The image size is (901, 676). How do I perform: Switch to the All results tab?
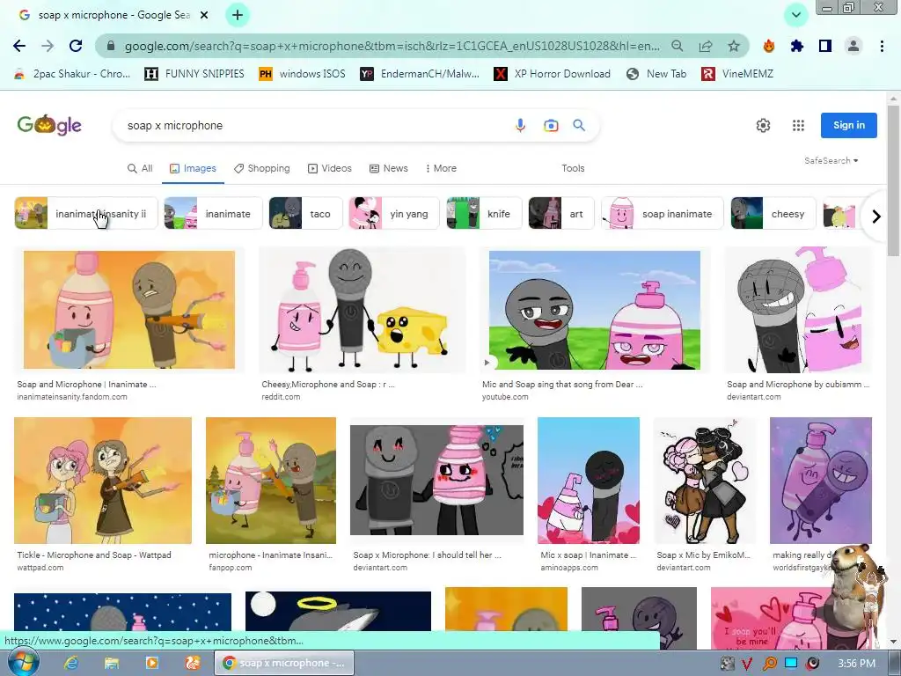point(140,168)
